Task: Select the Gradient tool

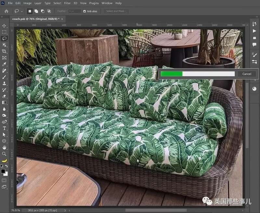Action: (4, 103)
